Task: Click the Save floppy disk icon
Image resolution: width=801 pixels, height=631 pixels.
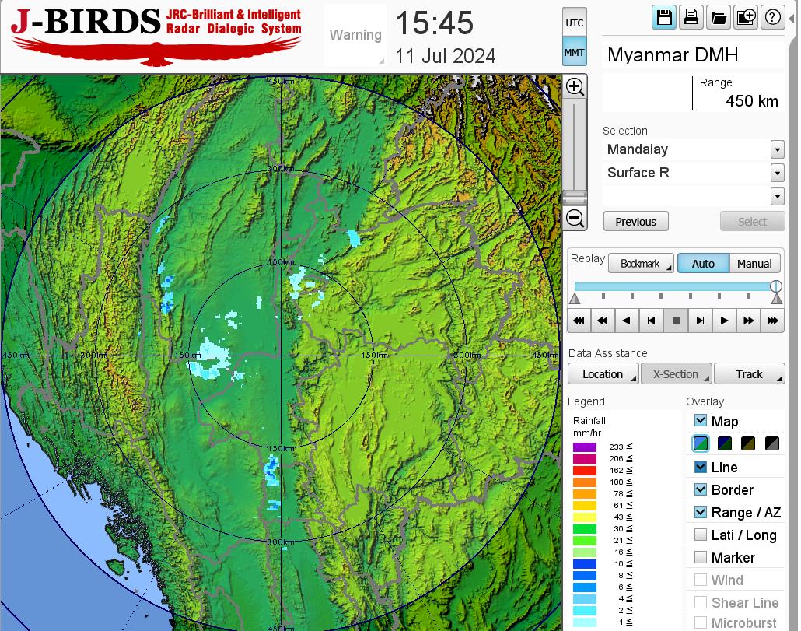Action: tap(664, 17)
